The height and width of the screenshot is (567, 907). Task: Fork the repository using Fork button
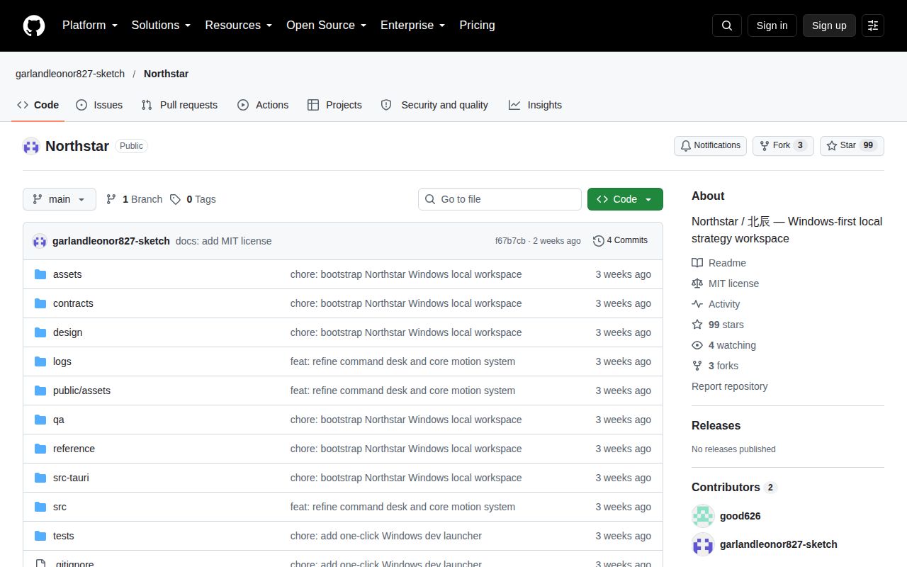coord(783,145)
